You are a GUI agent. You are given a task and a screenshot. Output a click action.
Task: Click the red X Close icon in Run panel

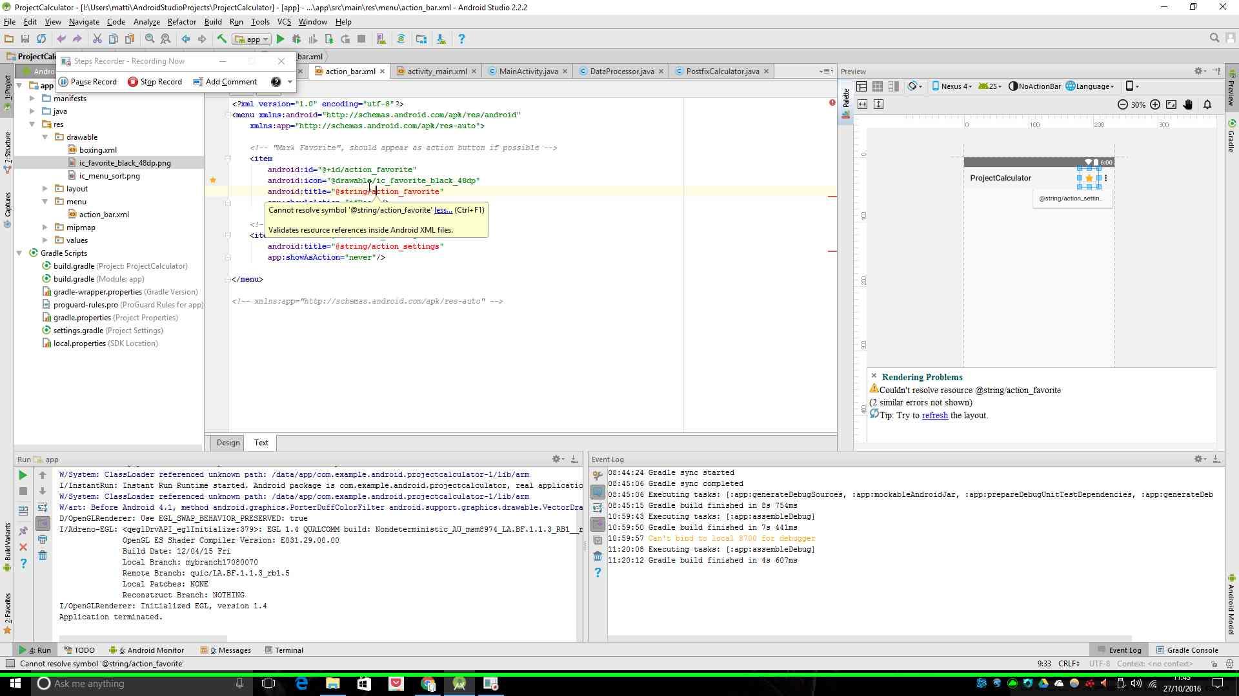(x=23, y=547)
